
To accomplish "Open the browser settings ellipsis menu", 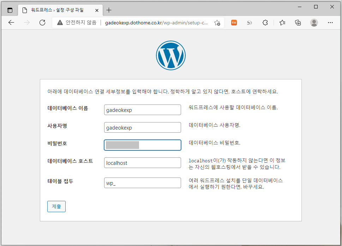I will [330, 23].
